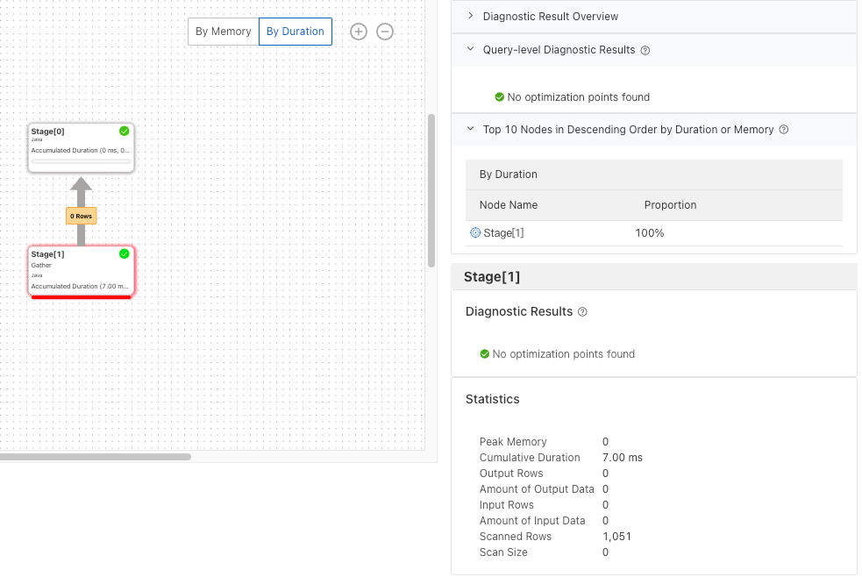Click the 100% proportion value
Viewport: 862px width, 577px height.
pyautogui.click(x=650, y=233)
